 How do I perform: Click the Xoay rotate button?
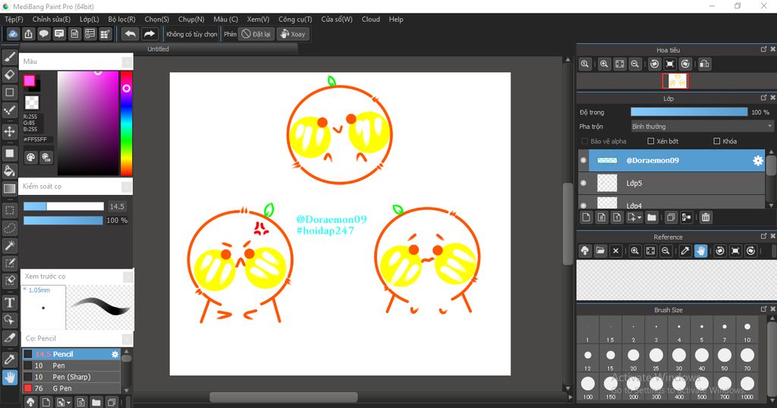(293, 33)
